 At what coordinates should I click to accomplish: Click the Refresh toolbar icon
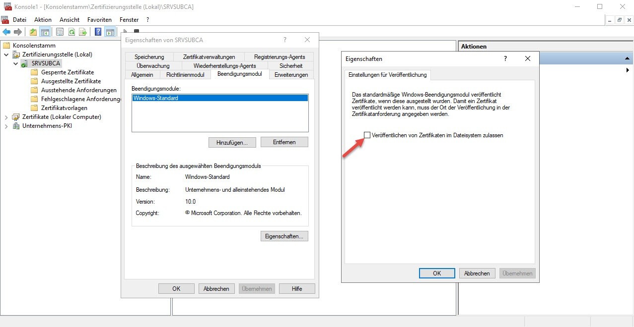coord(71,32)
